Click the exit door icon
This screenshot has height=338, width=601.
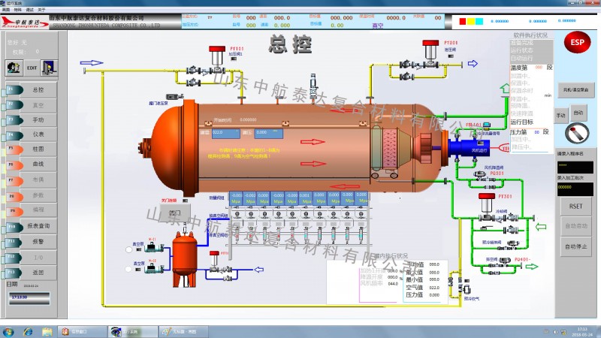click(x=50, y=68)
